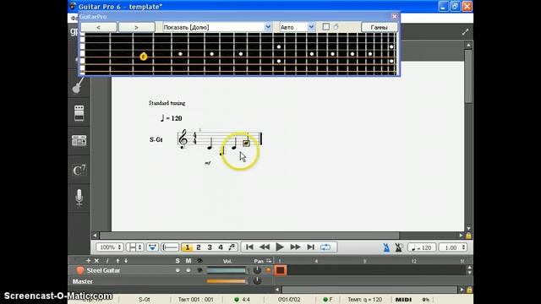Move track up arrow icon

point(117,261)
